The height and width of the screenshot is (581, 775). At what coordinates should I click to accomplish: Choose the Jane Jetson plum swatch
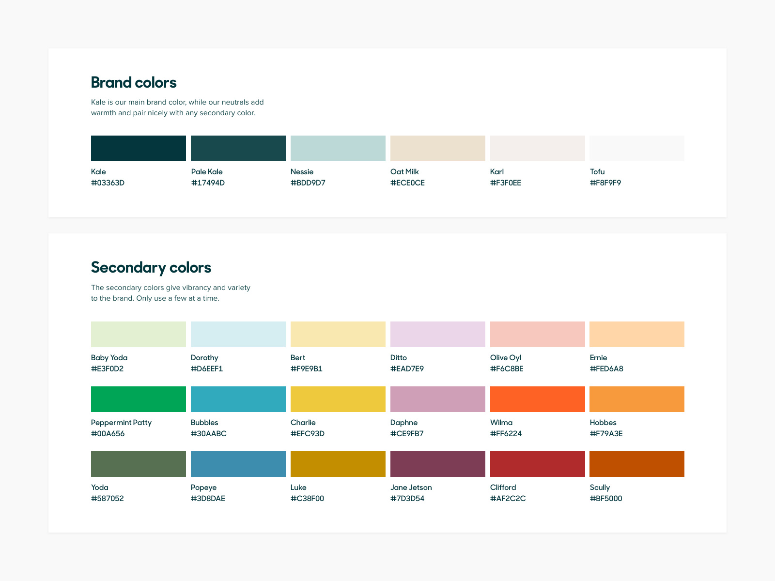click(x=438, y=464)
